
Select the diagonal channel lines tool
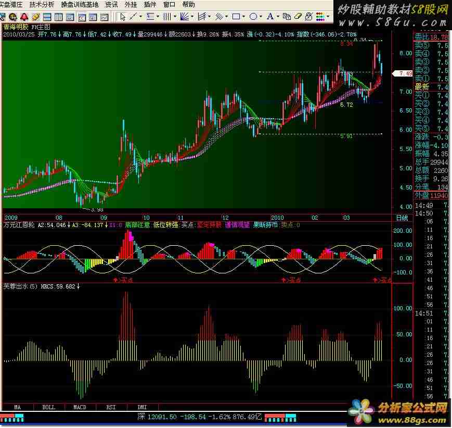click(x=219, y=17)
